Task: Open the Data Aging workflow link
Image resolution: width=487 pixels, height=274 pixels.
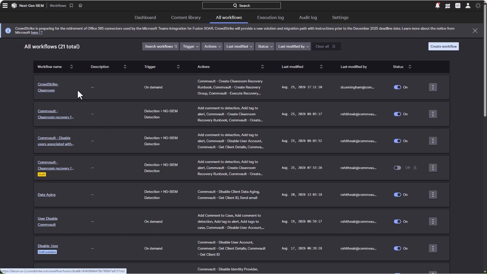Action: pos(47,195)
